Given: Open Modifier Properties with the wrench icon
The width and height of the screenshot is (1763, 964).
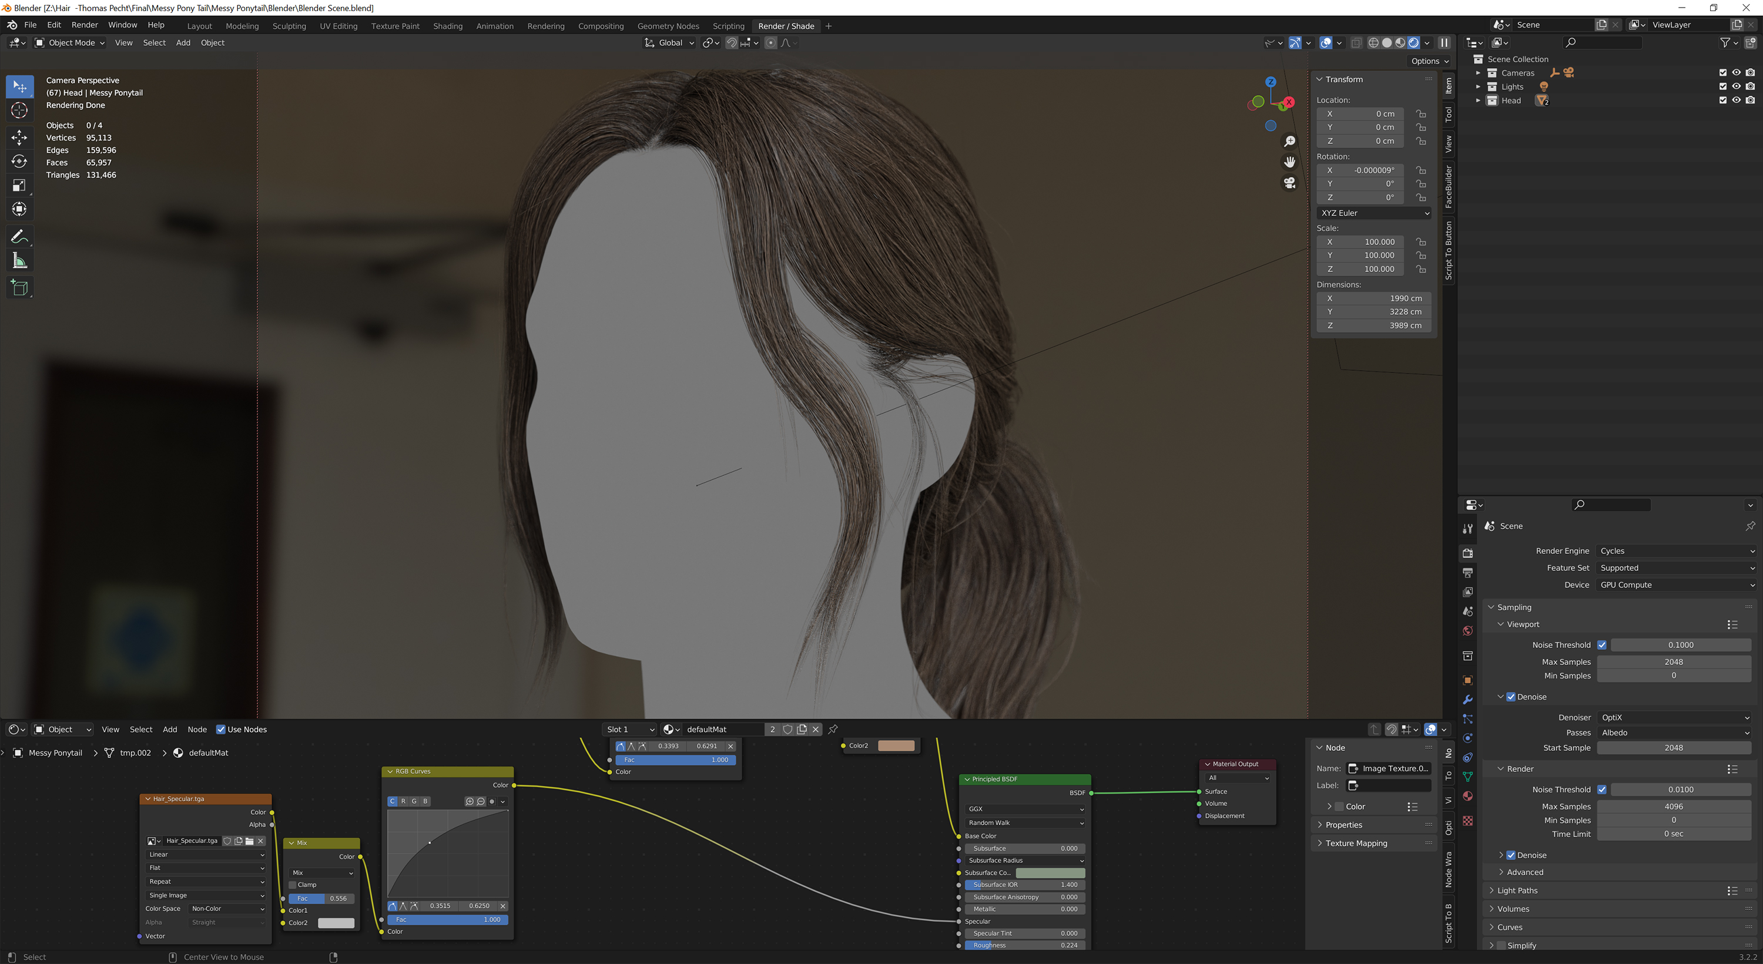Looking at the screenshot, I should (x=1467, y=699).
